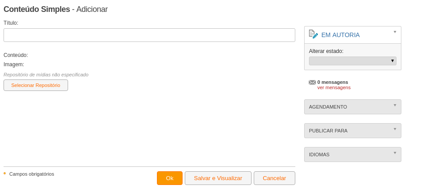The image size is (431, 196).
Task: Click the envelope messages icon
Action: tap(312, 83)
